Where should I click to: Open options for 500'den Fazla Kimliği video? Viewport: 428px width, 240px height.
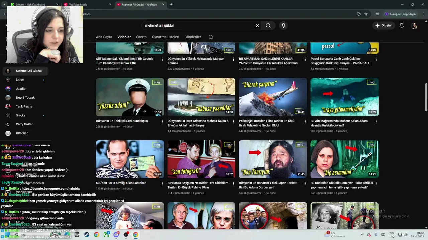pos(162,184)
